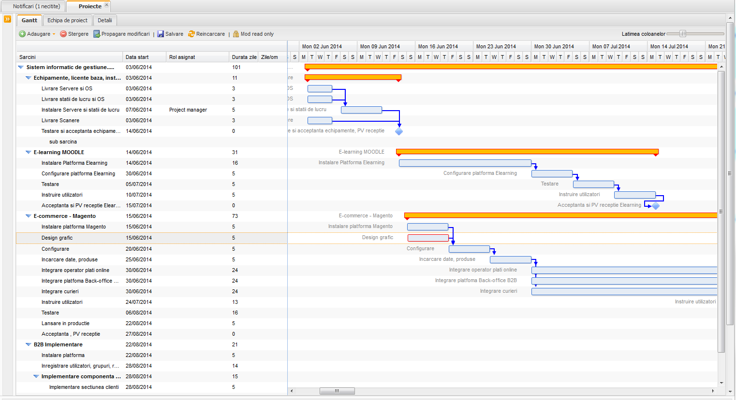Expand the left sidebar with orange chevron
The width and height of the screenshot is (736, 400).
point(7,19)
